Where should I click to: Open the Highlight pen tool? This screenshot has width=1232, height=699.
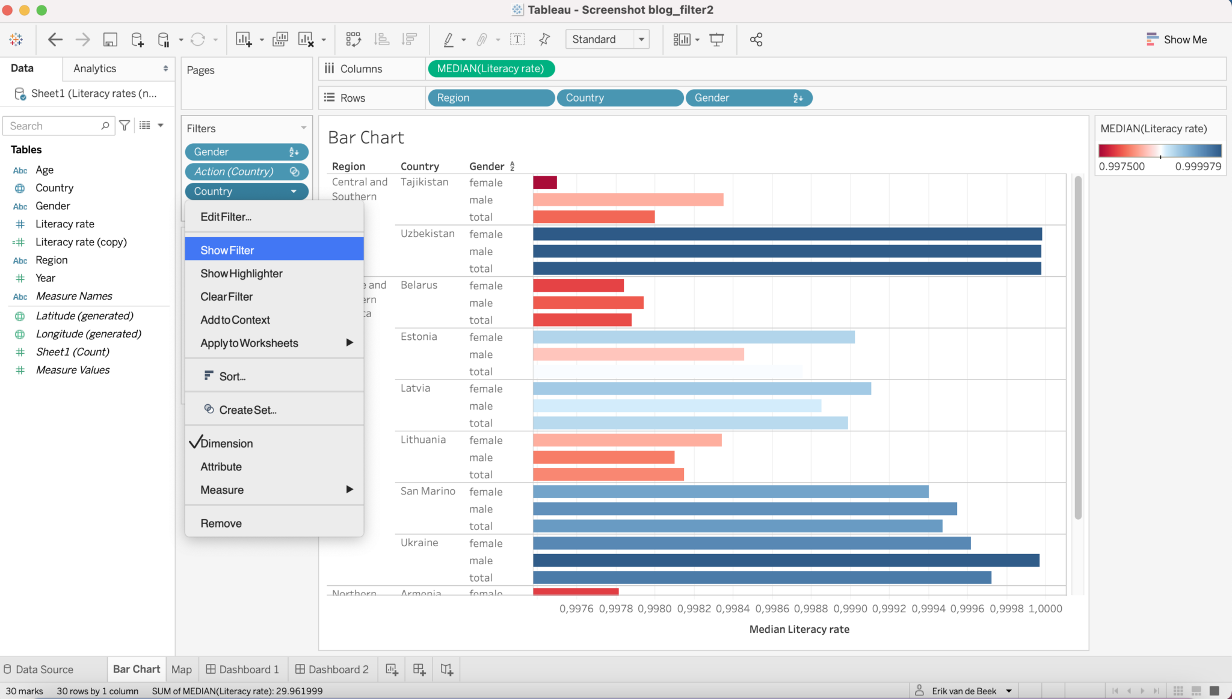450,39
